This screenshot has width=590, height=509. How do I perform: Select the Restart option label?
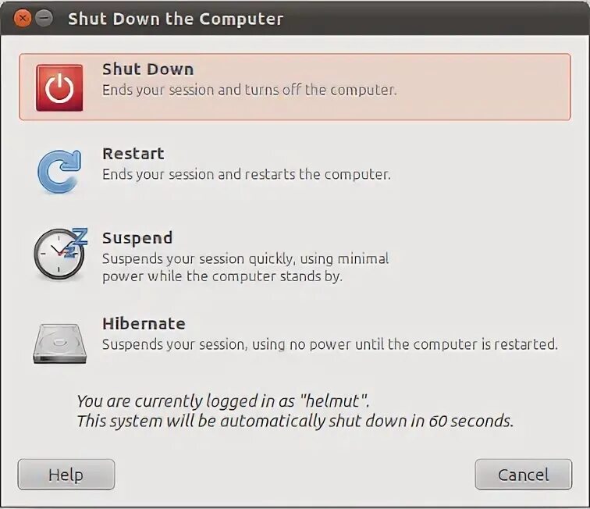(133, 154)
